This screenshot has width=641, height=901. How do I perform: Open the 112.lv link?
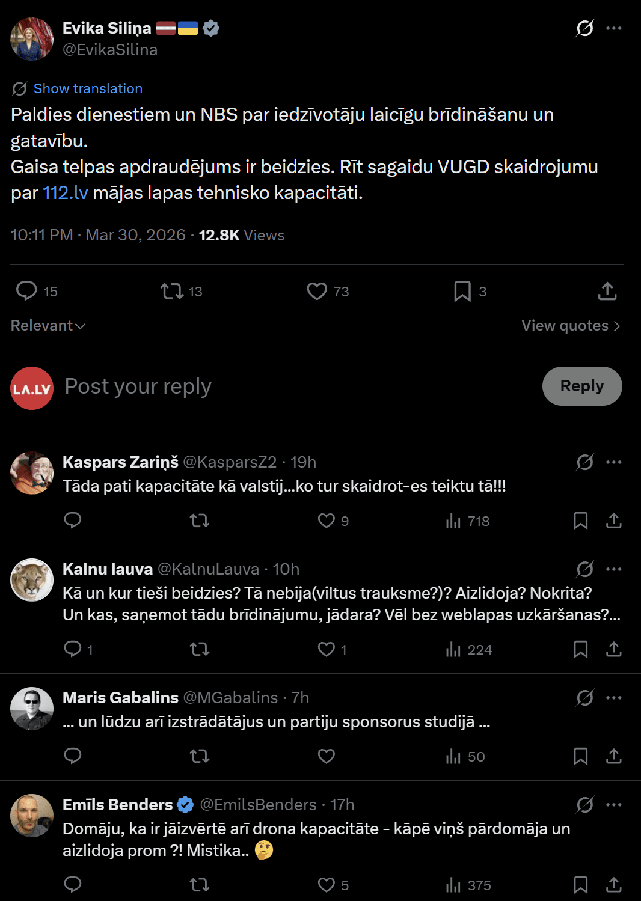(66, 193)
